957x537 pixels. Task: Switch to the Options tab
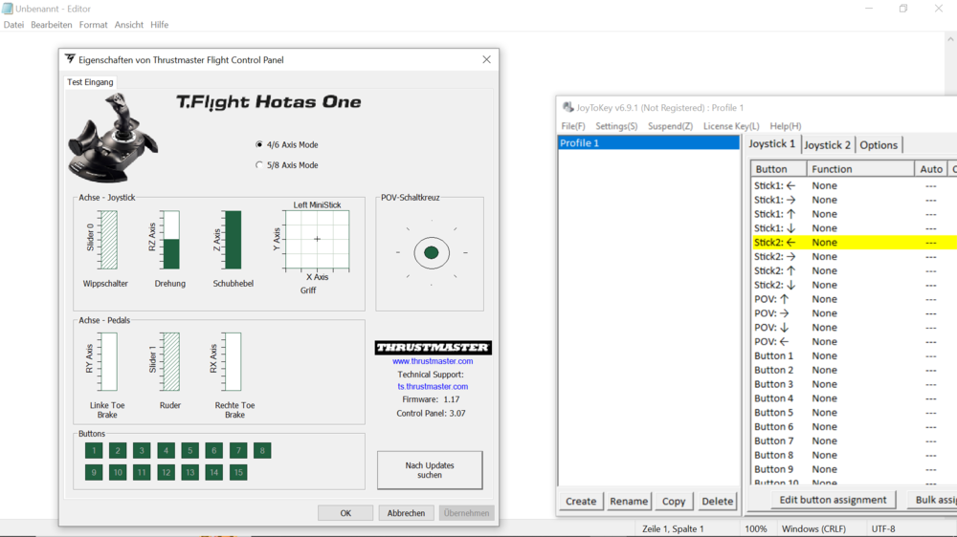[x=878, y=145]
